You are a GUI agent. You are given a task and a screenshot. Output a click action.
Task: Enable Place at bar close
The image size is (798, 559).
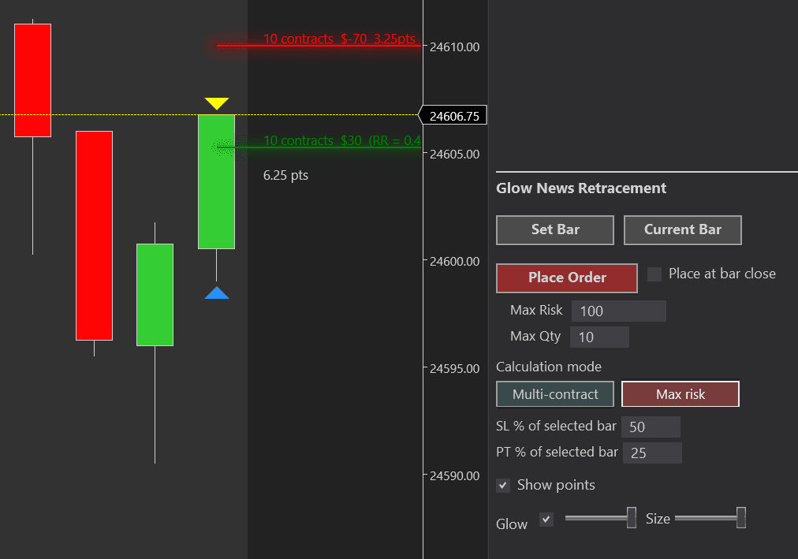tap(654, 274)
